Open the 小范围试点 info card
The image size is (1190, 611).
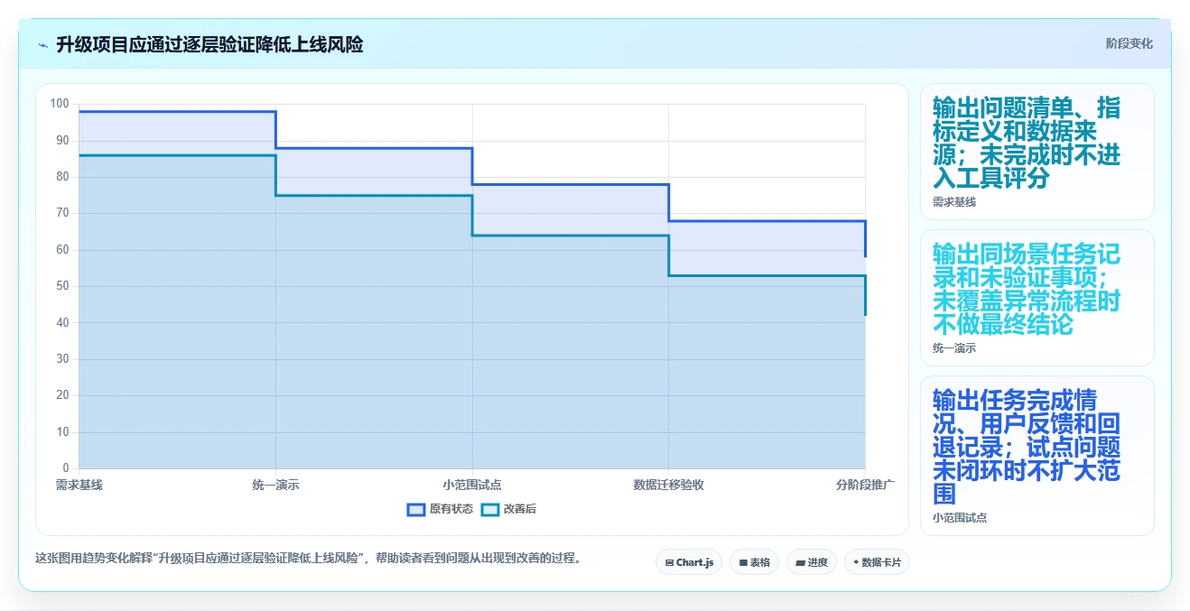coord(1037,456)
